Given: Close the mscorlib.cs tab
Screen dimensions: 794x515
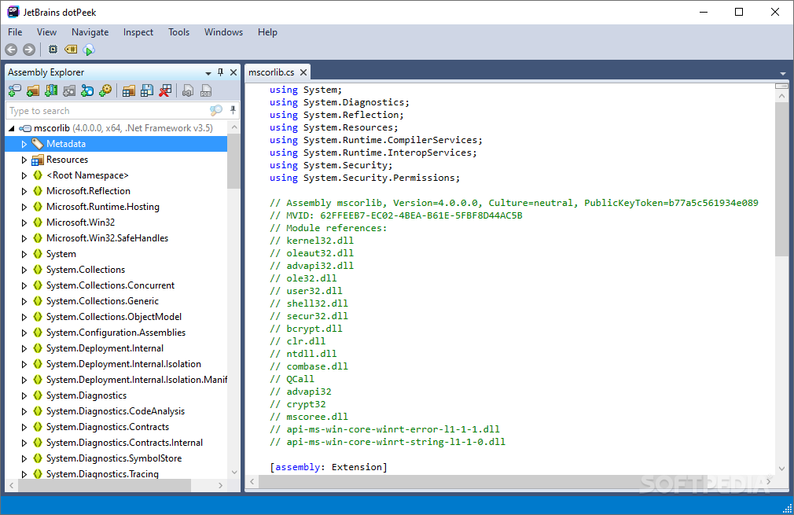Looking at the screenshot, I should pyautogui.click(x=303, y=72).
